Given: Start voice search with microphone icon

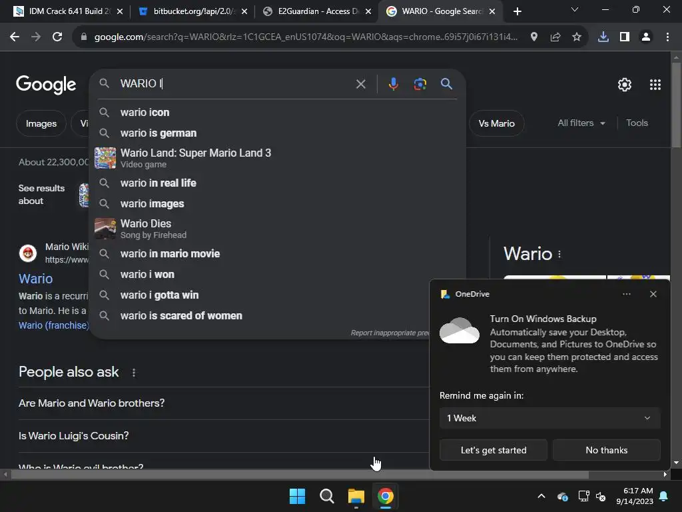Looking at the screenshot, I should click(x=393, y=83).
